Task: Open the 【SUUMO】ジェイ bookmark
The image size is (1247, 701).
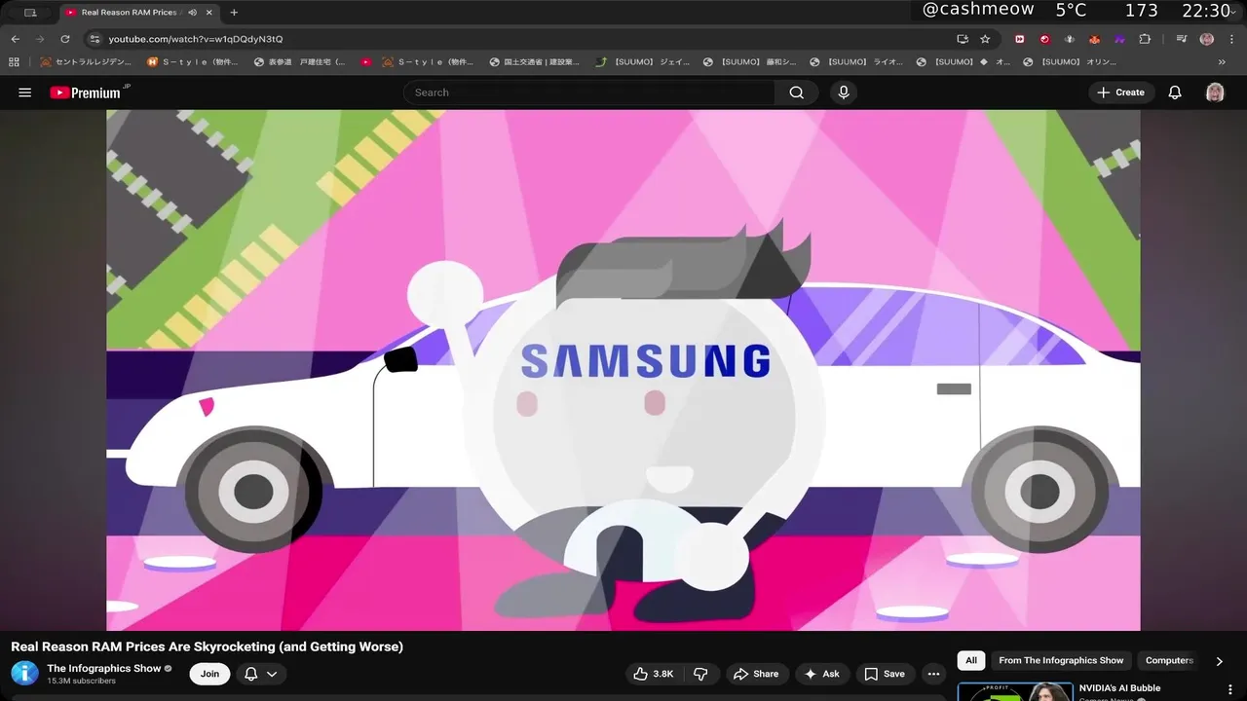Action: [x=643, y=61]
